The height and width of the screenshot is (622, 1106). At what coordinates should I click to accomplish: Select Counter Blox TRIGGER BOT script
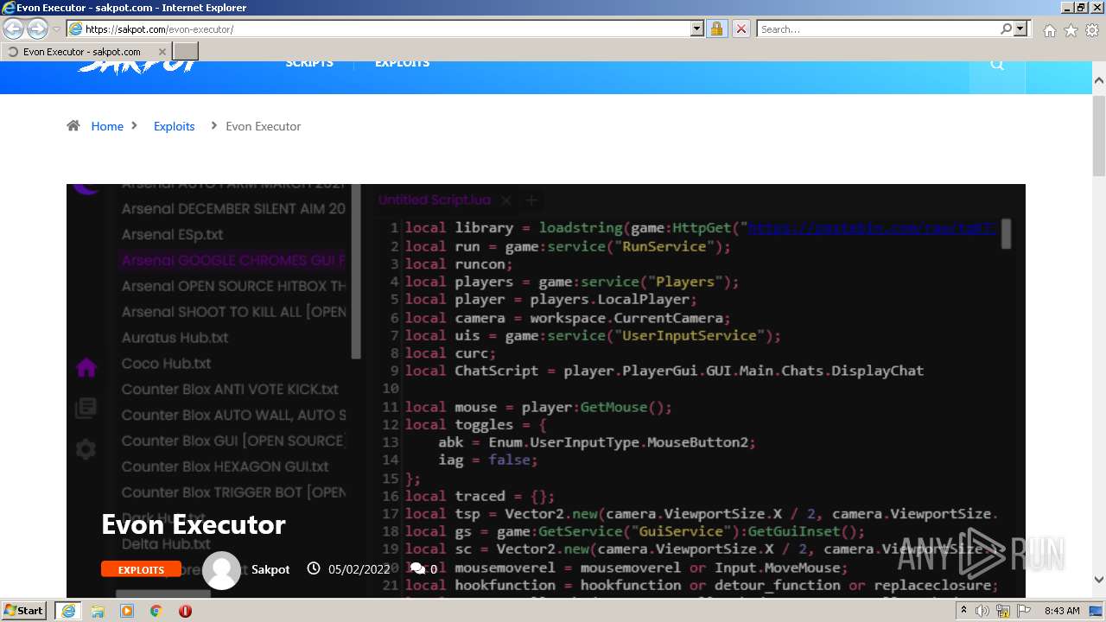tap(233, 492)
